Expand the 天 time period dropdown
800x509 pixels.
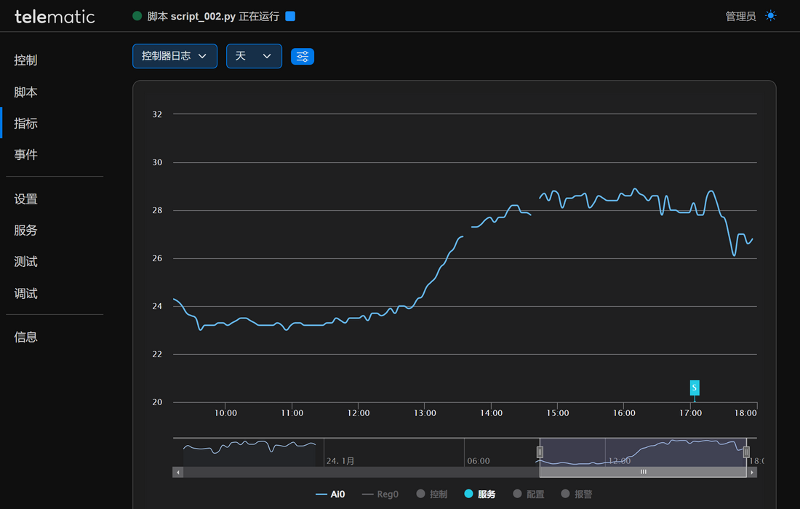point(254,56)
